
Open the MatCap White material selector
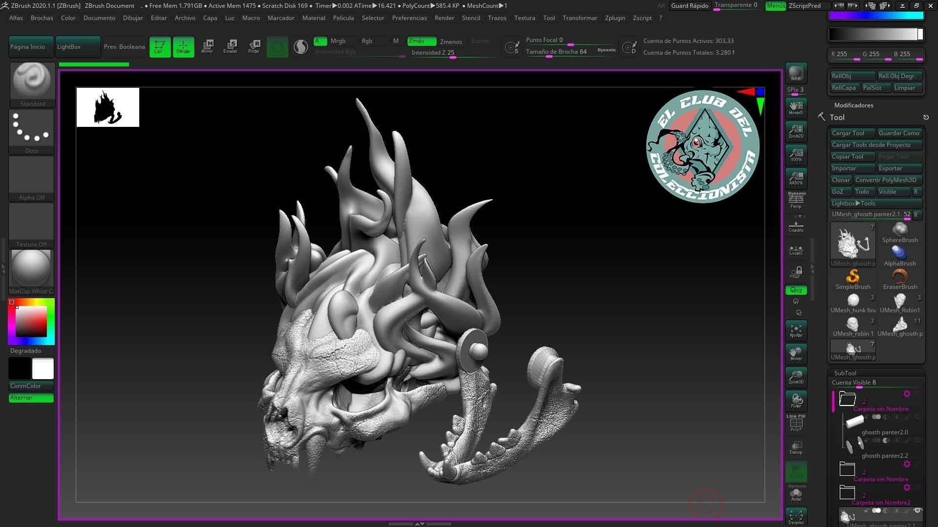pyautogui.click(x=31, y=271)
